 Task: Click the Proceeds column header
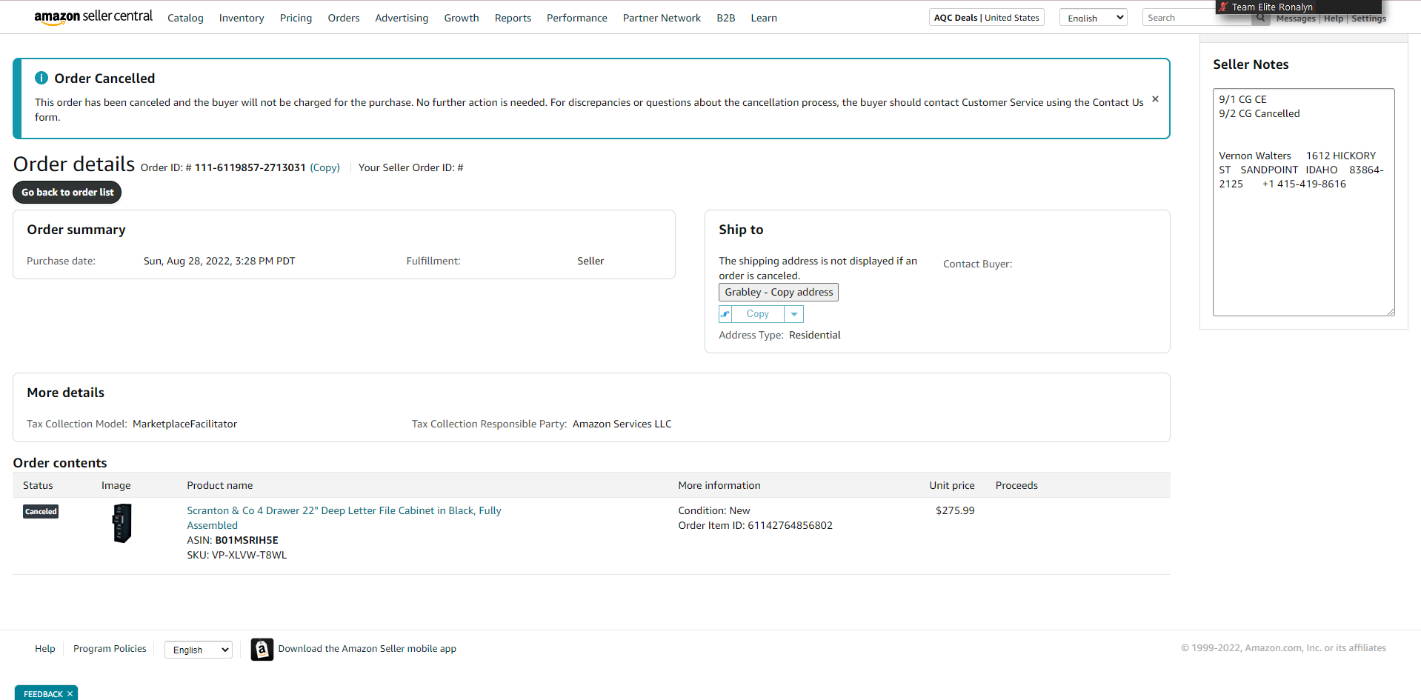pos(1016,485)
